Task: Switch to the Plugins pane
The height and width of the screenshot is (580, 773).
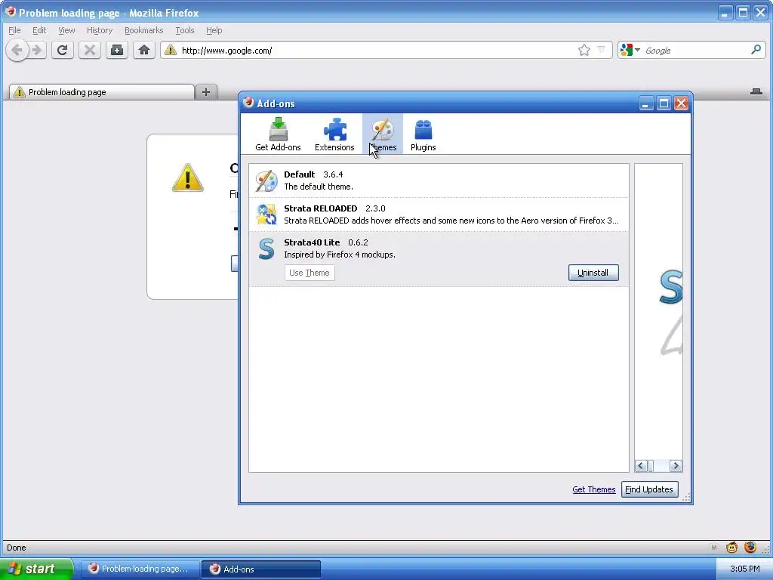Action: click(x=423, y=134)
